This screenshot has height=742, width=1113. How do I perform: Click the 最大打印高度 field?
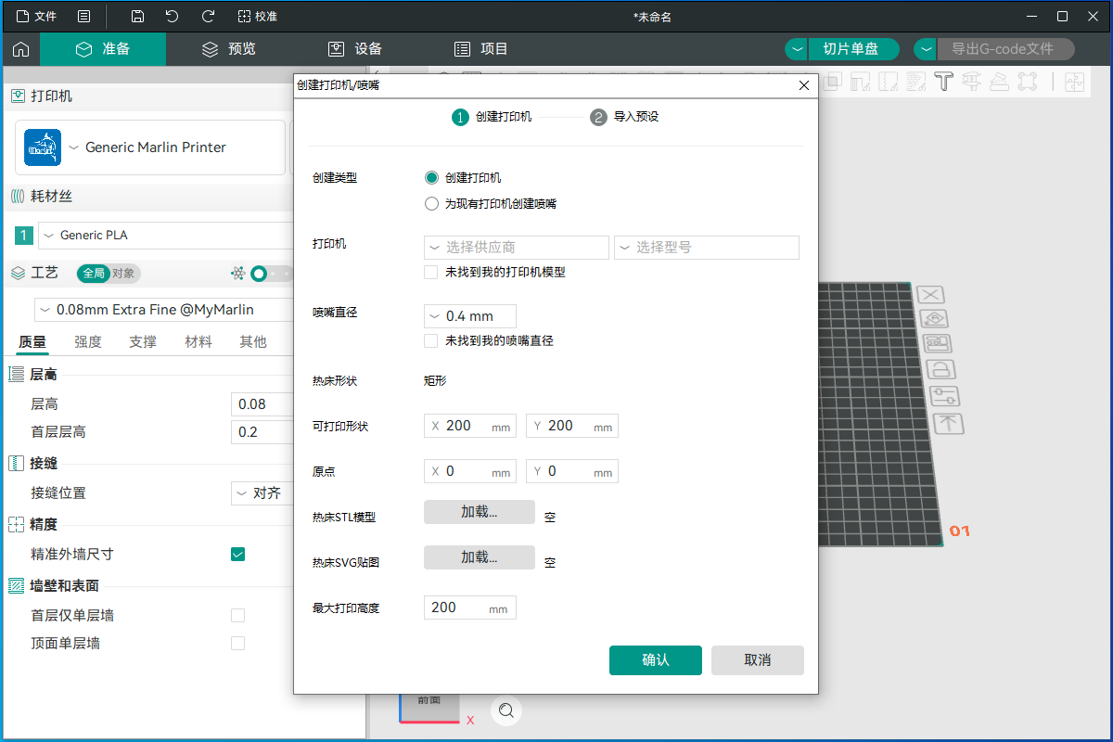pos(470,608)
